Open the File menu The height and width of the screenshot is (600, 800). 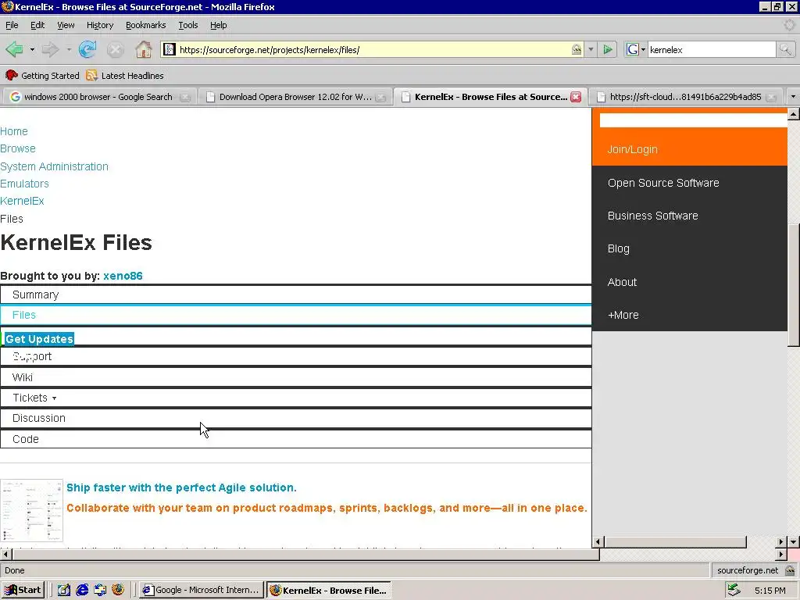pos(12,25)
